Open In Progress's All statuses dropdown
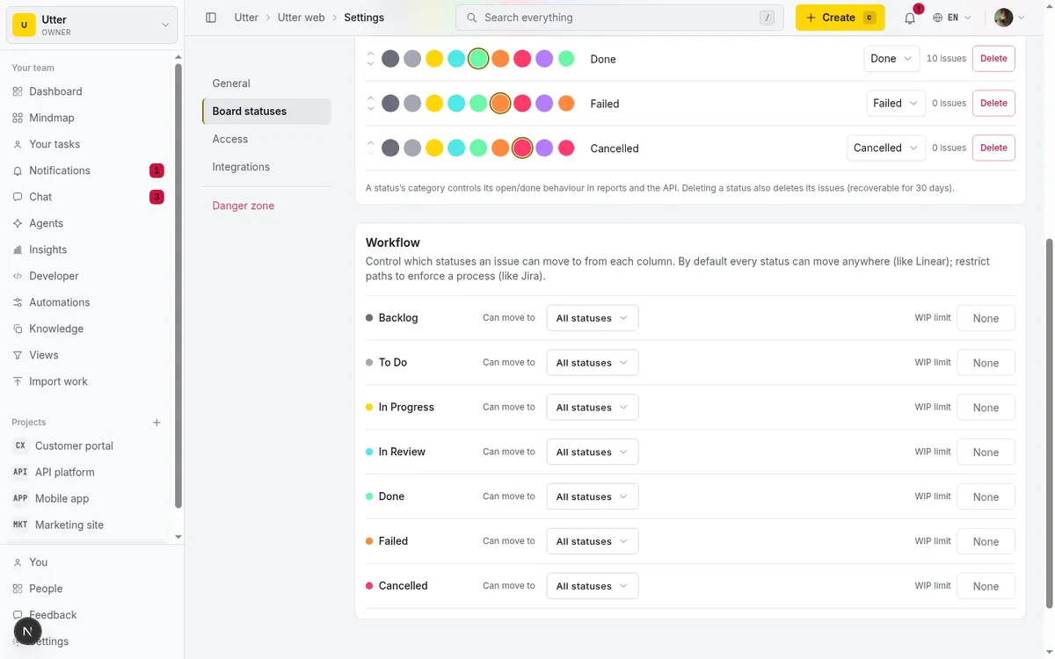The image size is (1055, 659). coord(593,408)
